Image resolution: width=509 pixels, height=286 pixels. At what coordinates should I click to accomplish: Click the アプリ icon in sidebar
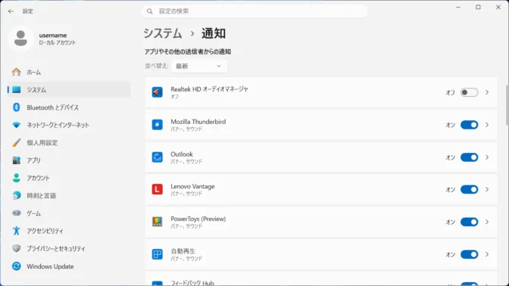pyautogui.click(x=16, y=160)
